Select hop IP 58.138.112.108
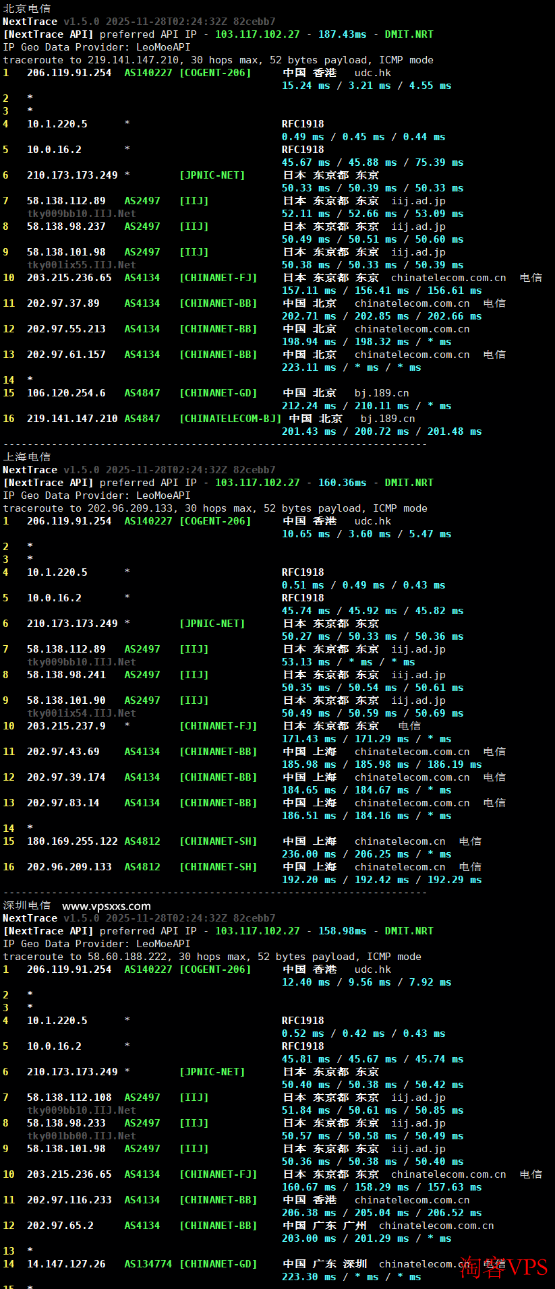The height and width of the screenshot is (1289, 555). click(x=69, y=1098)
